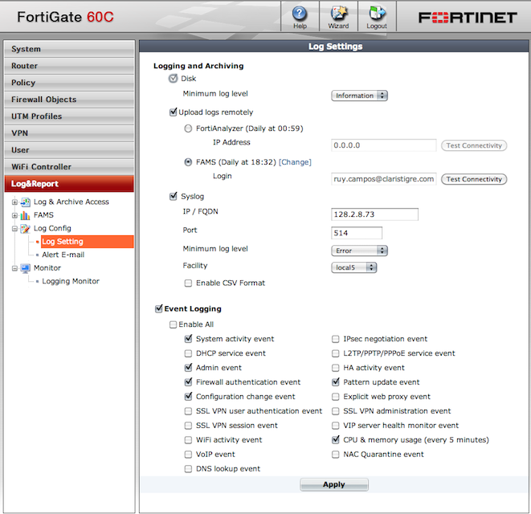Click the Log Config pencil icon

tap(26, 229)
